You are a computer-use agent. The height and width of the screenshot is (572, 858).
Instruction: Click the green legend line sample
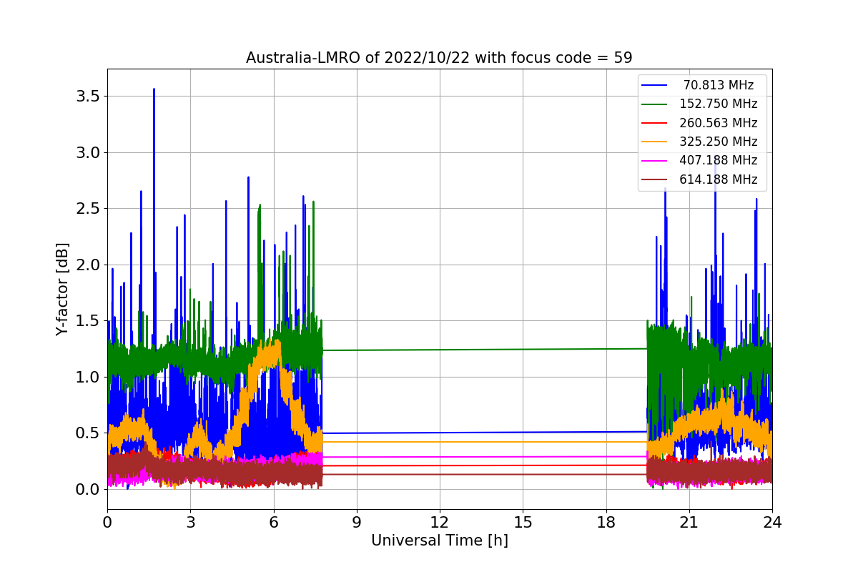click(x=655, y=104)
